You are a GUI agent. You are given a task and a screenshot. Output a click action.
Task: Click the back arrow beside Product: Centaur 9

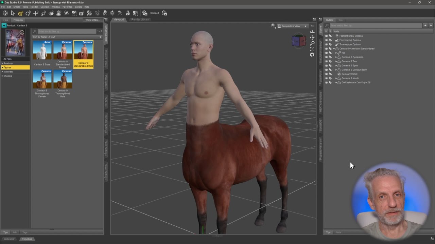coord(4,25)
